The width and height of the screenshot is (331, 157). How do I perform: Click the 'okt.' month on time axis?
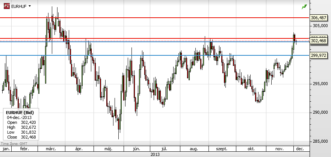(251, 149)
